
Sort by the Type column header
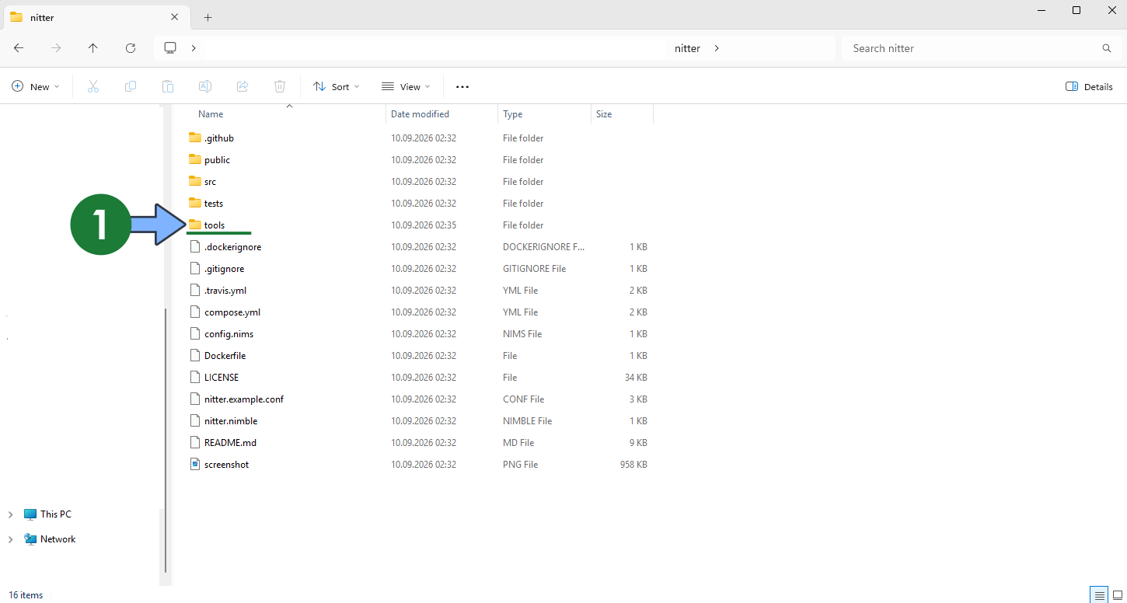coord(512,114)
